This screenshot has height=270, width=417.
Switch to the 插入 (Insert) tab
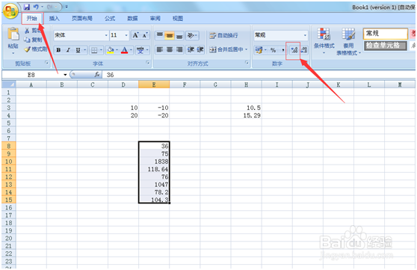54,18
